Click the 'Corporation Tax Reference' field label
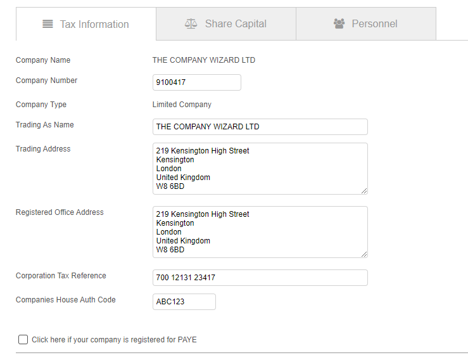468x362 pixels. pos(61,276)
